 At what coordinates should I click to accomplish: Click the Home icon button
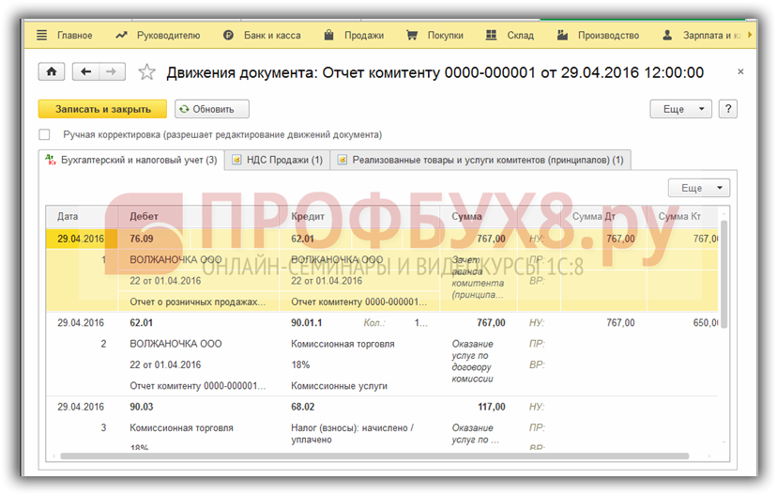click(51, 72)
